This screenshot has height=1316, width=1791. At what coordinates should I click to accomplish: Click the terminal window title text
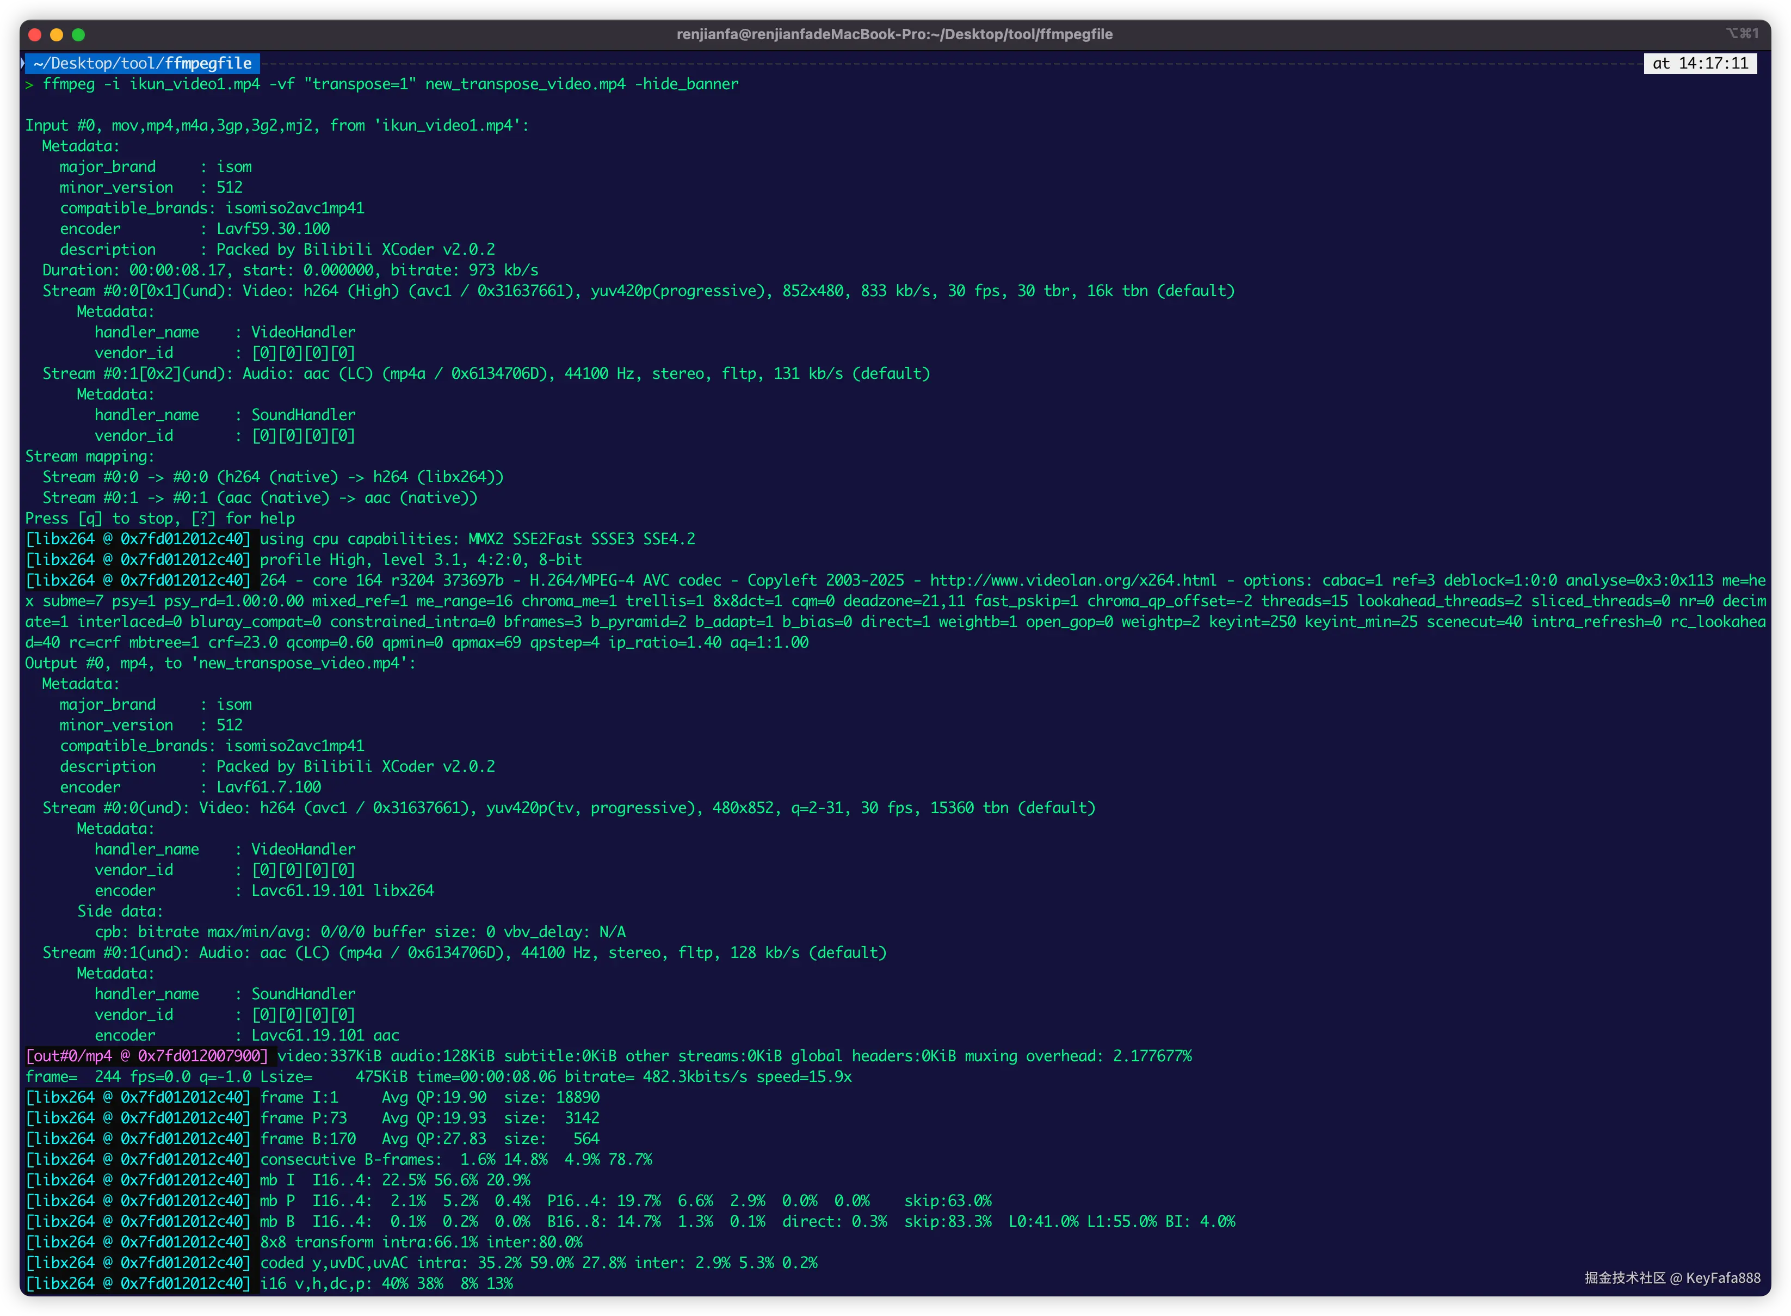pos(894,34)
